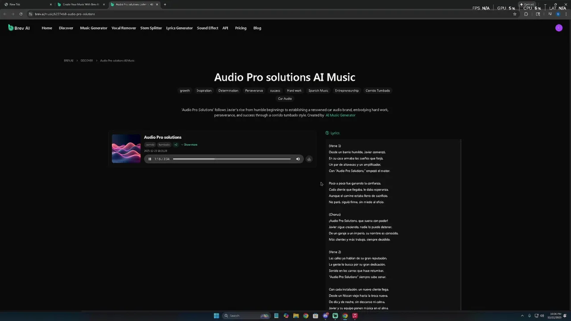This screenshot has height=321, width=571.
Task: Open the API page
Action: 225,28
